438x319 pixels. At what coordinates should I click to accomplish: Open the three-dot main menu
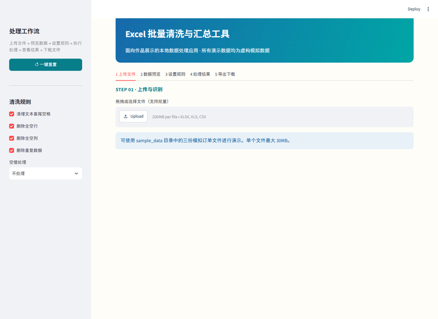(x=428, y=9)
